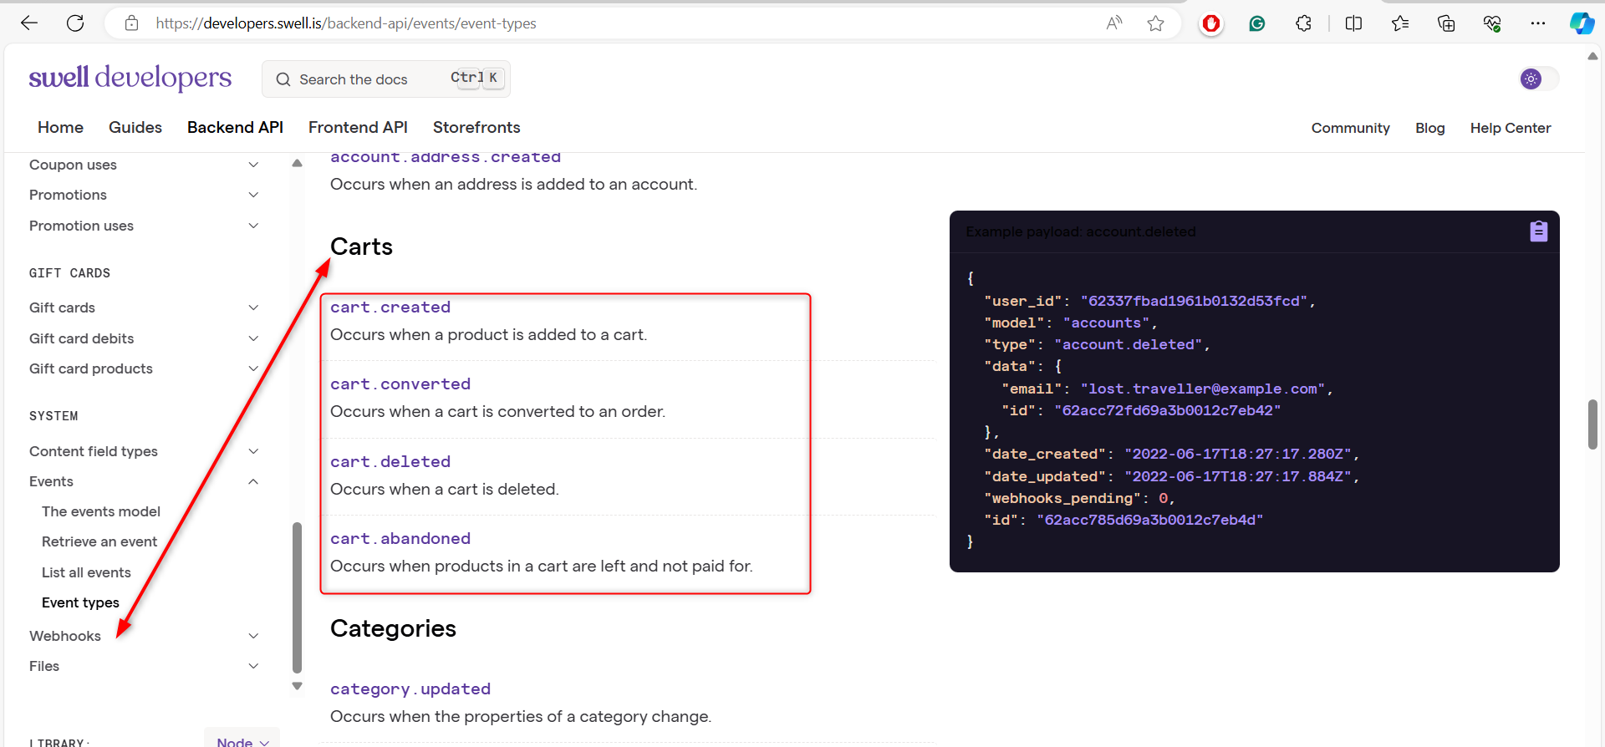Open the Favorites list
1605x747 pixels.
coord(1400,23)
